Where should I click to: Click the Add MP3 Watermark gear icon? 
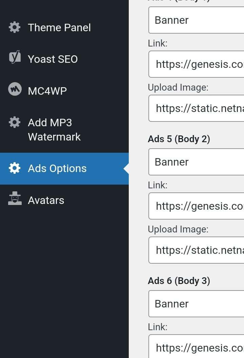[15, 123]
